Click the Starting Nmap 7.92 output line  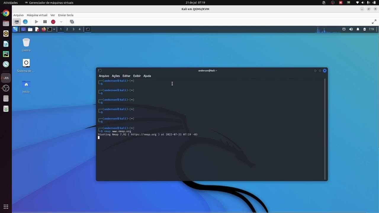(x=147, y=135)
